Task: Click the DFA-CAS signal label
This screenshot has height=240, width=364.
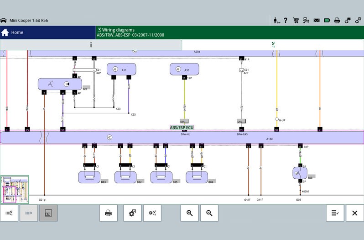Action: [x=242, y=134]
